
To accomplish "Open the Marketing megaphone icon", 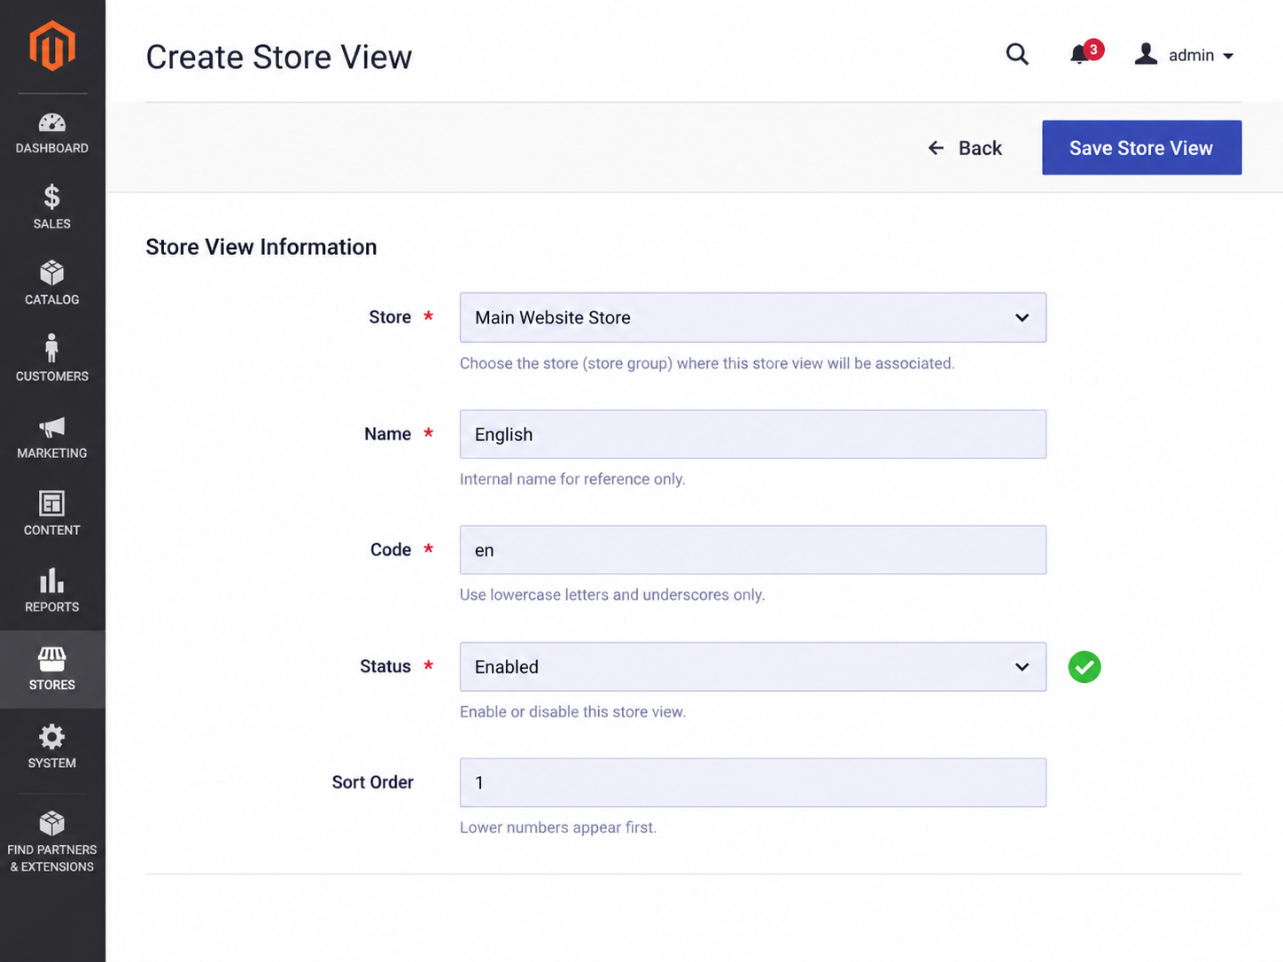I will pyautogui.click(x=52, y=427).
